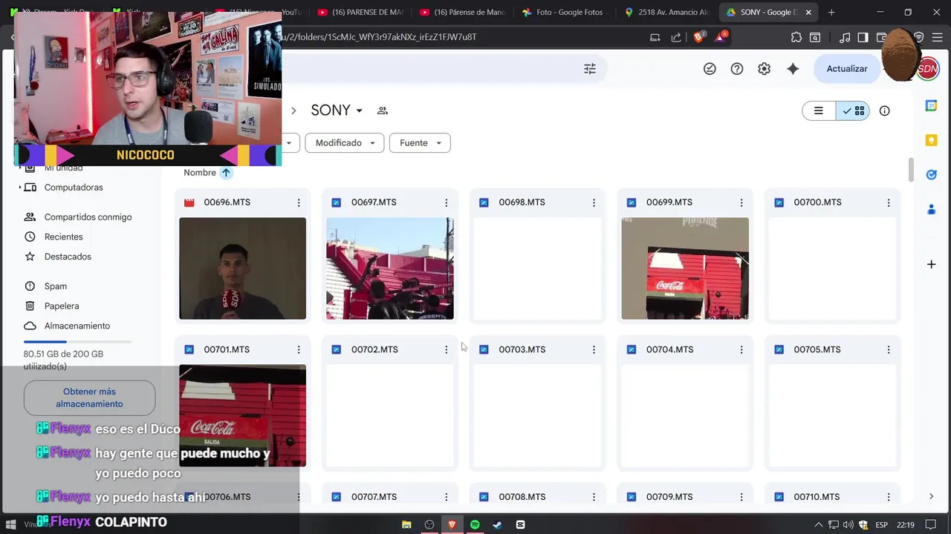Open the Drive help question mark
This screenshot has height=534, width=951.
(737, 69)
